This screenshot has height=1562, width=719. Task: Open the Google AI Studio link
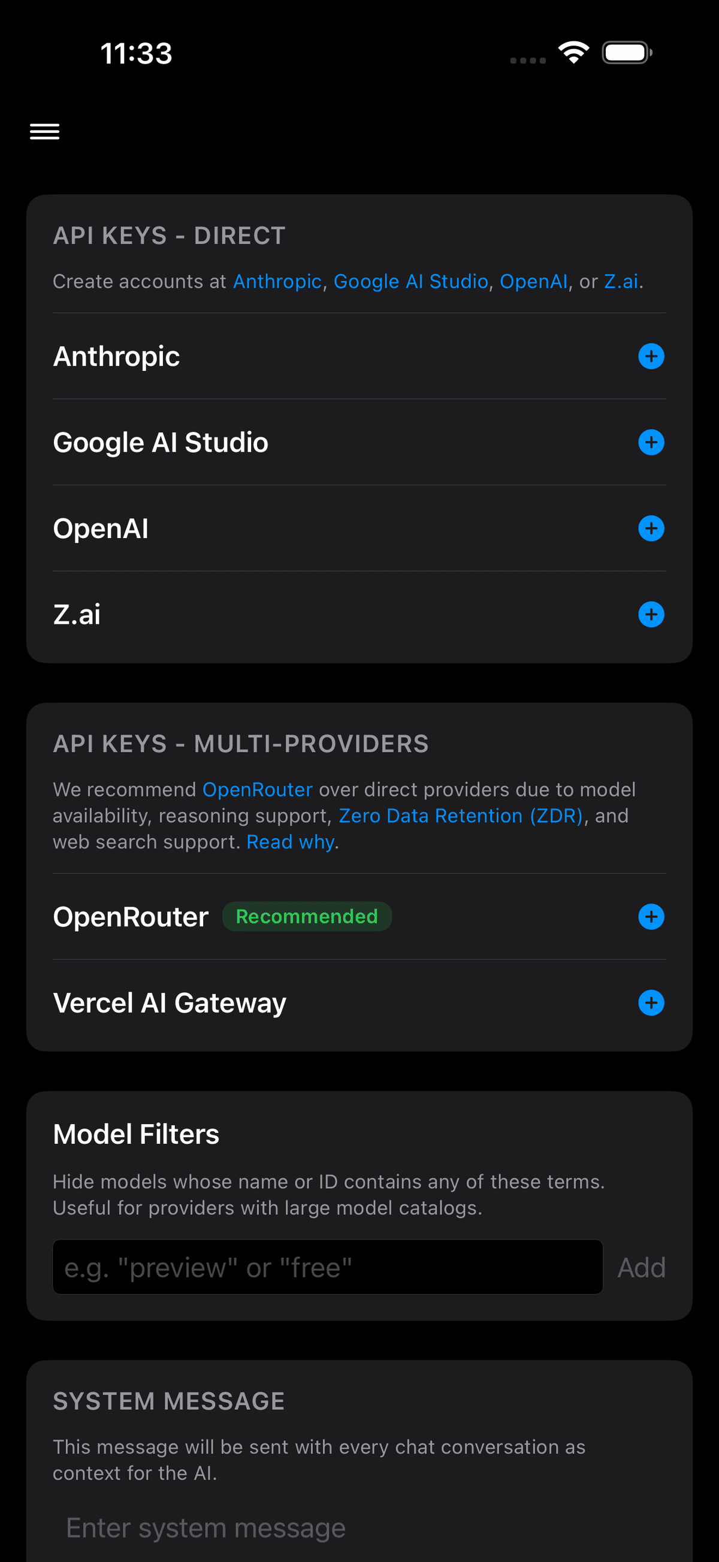coord(412,281)
